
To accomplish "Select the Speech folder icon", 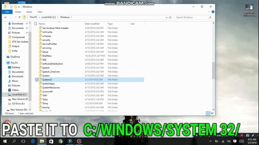I will (x=40, y=68).
